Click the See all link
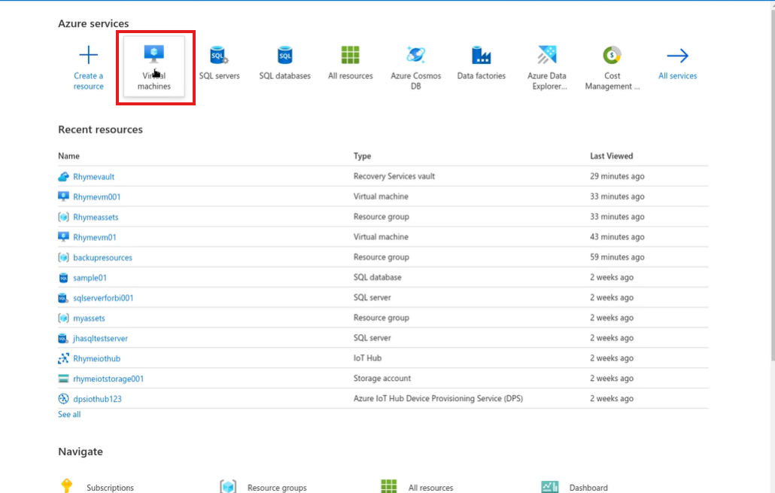This screenshot has height=493, width=775. tap(69, 415)
